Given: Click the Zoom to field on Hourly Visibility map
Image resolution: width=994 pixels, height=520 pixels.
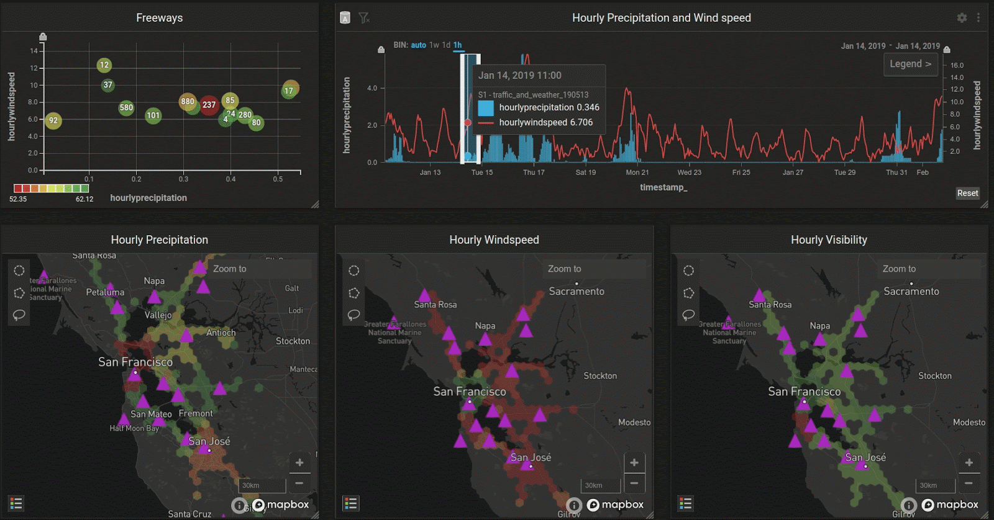Looking at the screenshot, I should (x=931, y=269).
